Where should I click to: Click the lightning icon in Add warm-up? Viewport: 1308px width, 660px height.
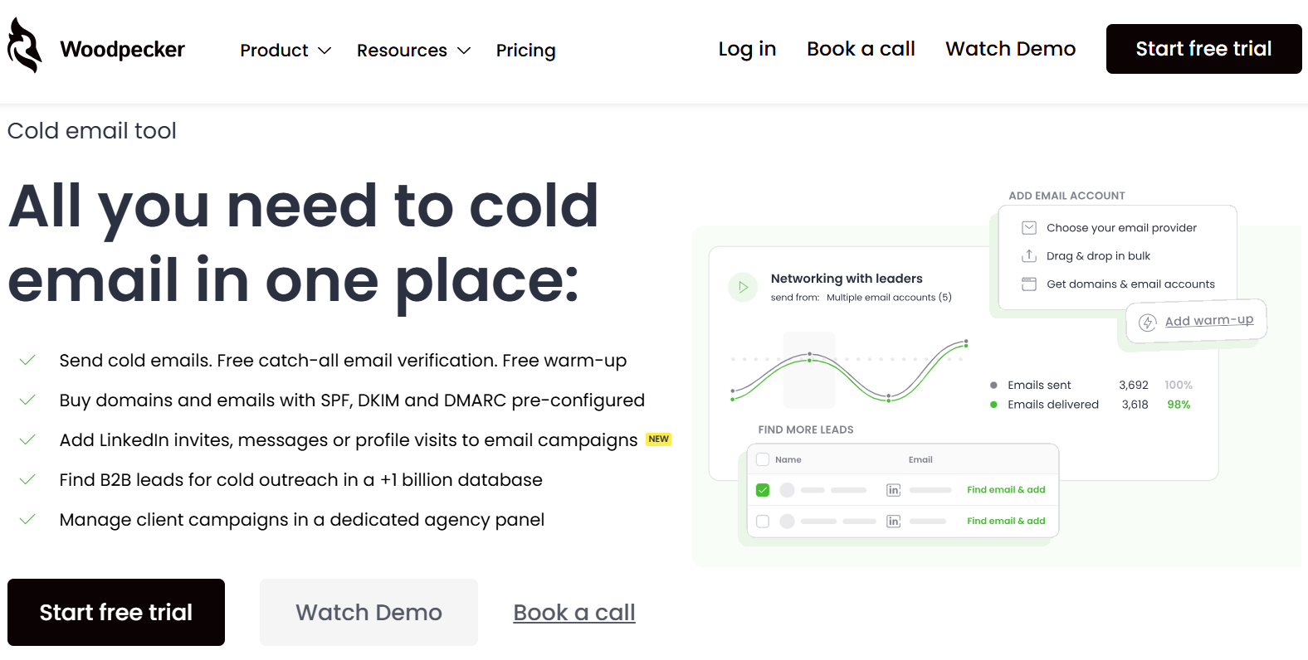pos(1148,323)
